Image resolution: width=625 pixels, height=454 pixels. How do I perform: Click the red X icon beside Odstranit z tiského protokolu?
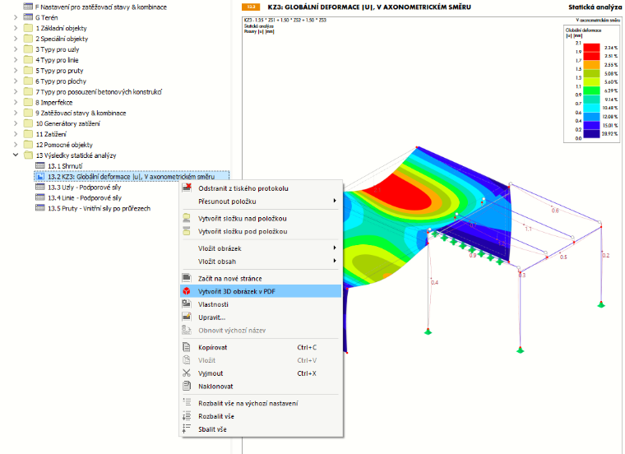187,188
